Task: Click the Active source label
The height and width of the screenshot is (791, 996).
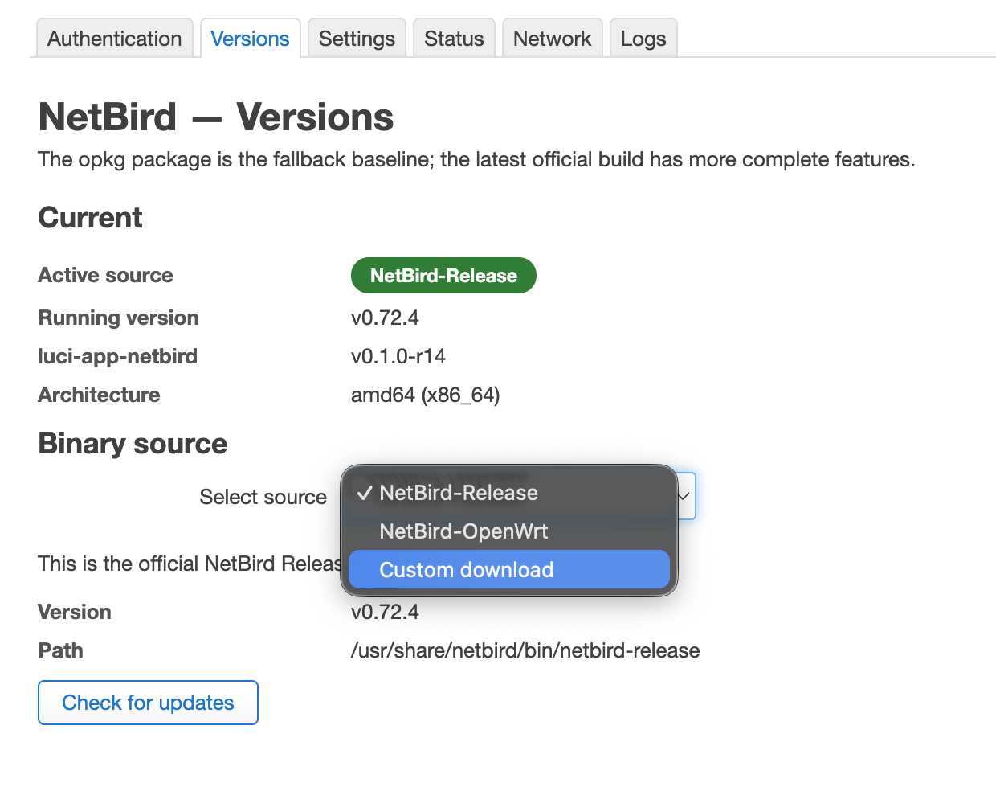Action: (105, 275)
